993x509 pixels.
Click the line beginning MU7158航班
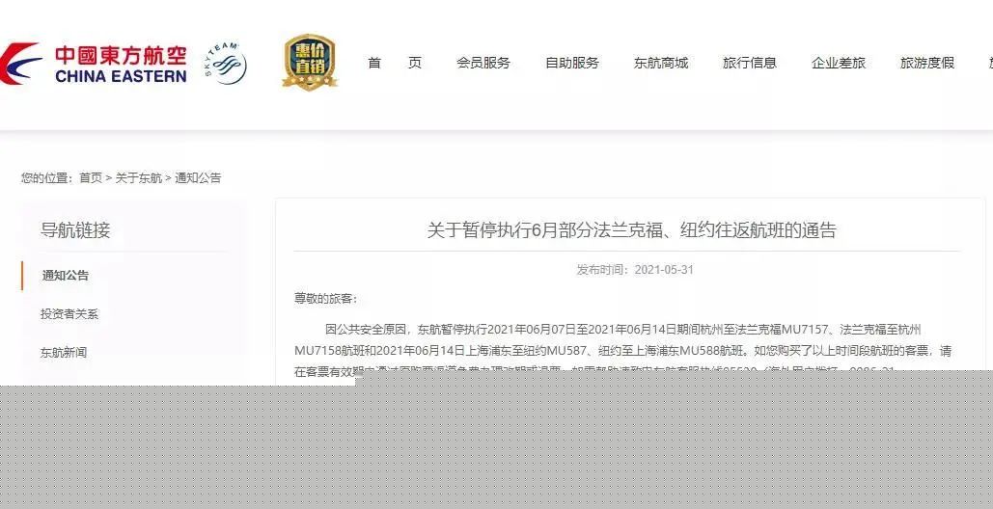point(622,351)
